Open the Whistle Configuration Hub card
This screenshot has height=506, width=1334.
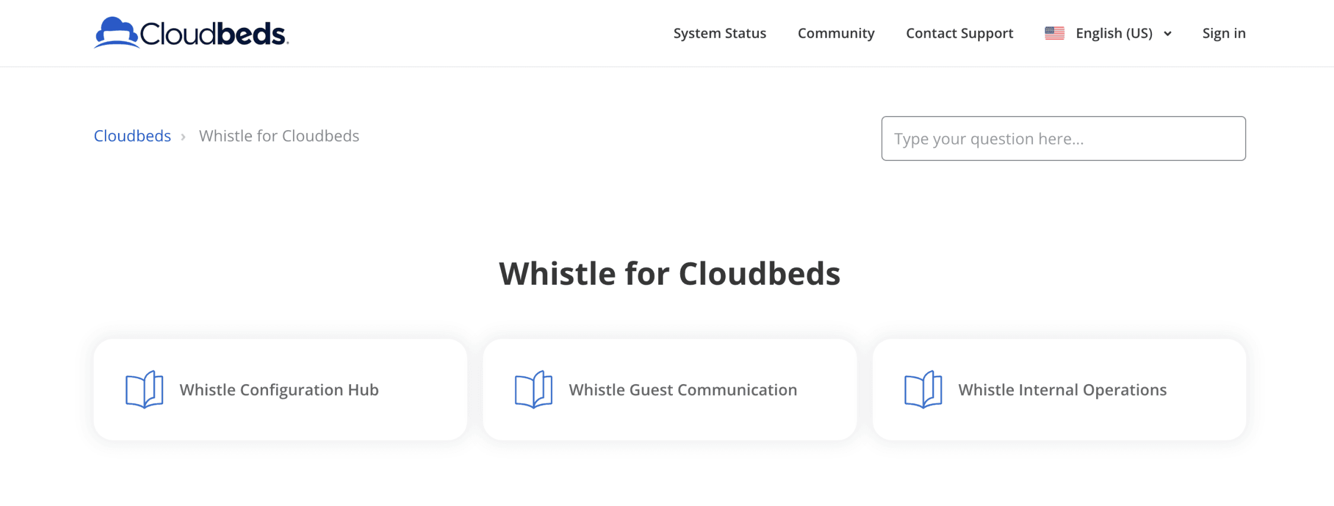[x=280, y=389]
